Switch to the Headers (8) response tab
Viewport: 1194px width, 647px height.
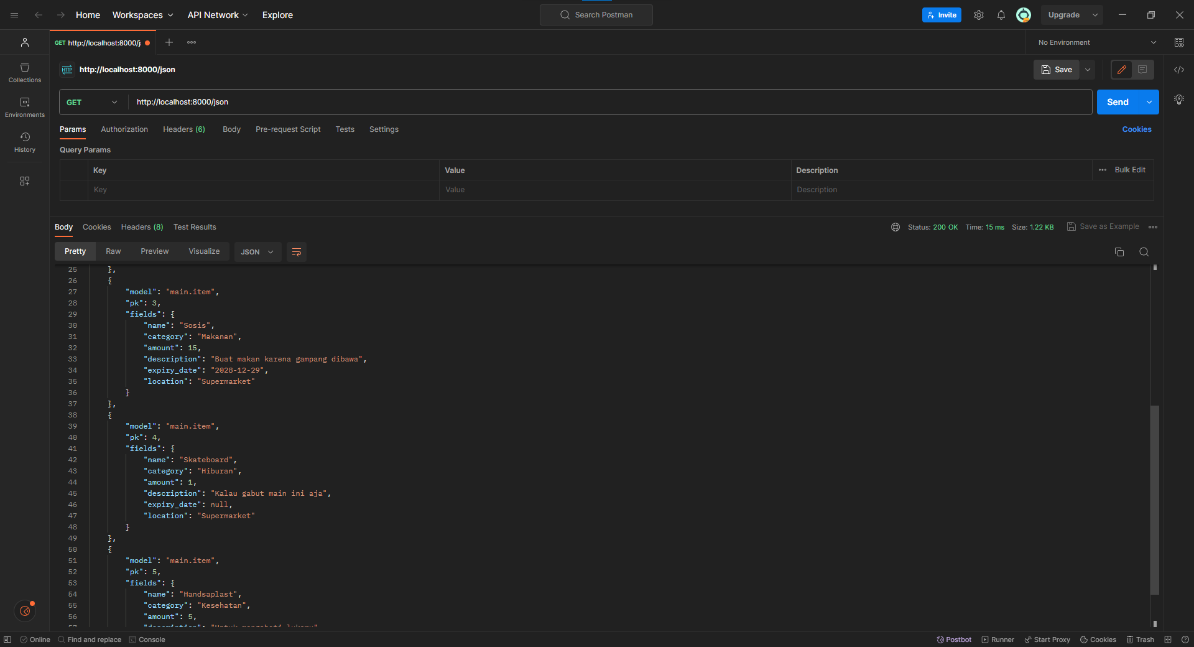point(141,226)
